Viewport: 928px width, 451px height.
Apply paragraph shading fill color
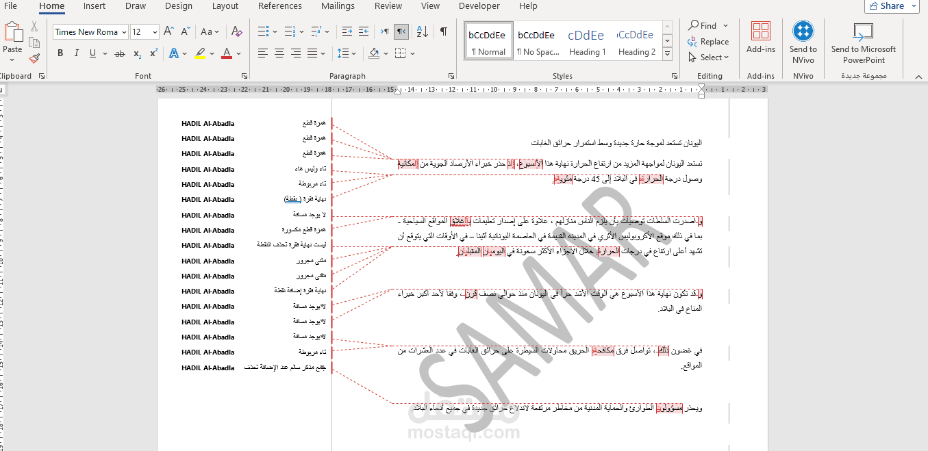(x=374, y=53)
